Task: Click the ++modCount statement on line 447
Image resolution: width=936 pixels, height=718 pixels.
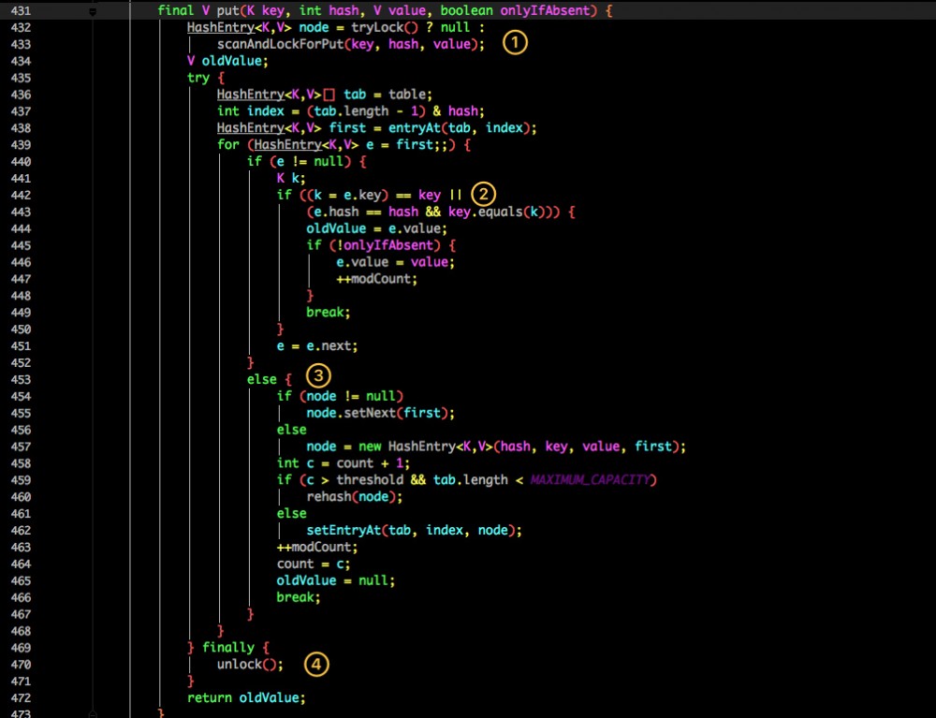Action: [x=374, y=278]
